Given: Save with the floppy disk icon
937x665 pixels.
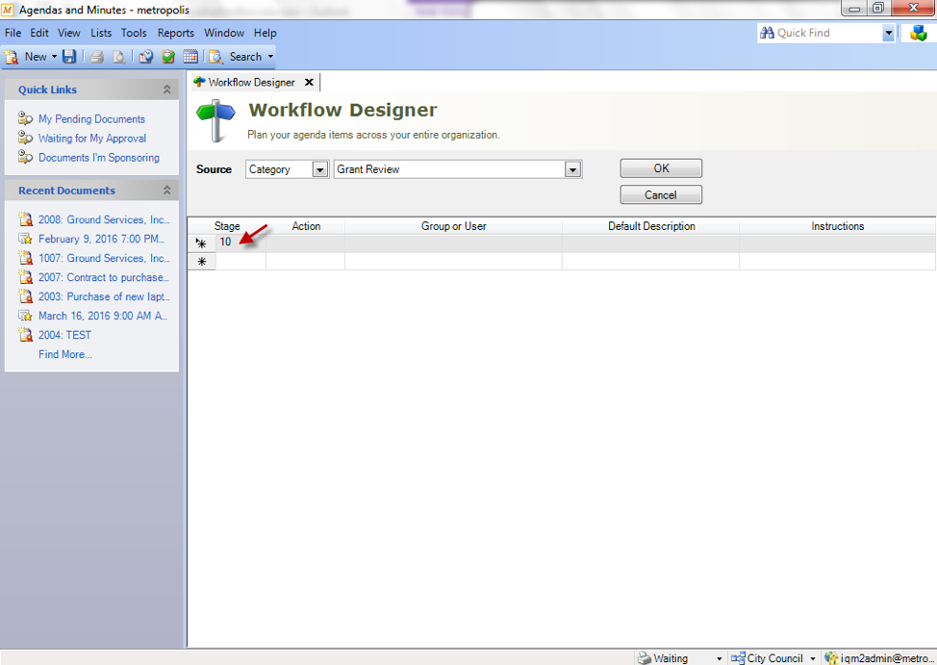Looking at the screenshot, I should coord(69,57).
